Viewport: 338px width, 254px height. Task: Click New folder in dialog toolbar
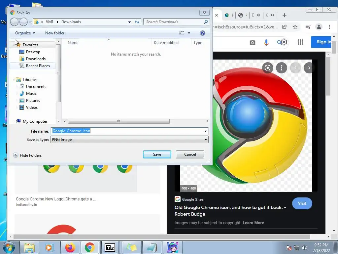(55, 33)
